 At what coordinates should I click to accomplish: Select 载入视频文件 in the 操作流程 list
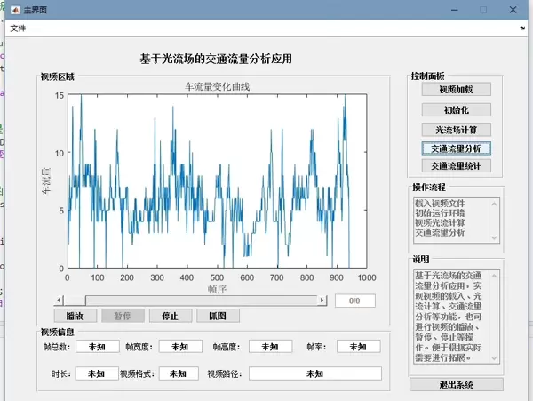[439, 203]
